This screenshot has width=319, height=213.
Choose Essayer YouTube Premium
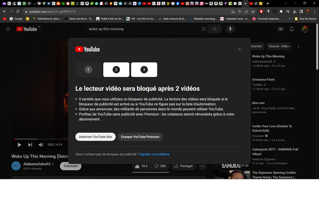pyautogui.click(x=140, y=137)
